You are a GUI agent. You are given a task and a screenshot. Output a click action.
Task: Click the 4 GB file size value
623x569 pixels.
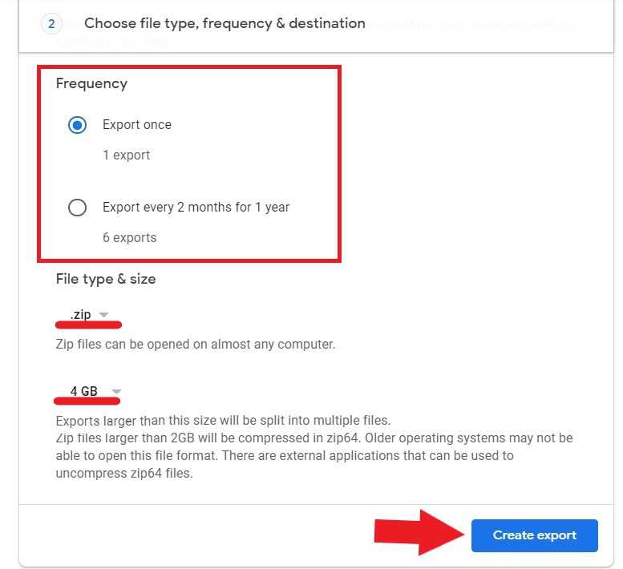click(84, 391)
